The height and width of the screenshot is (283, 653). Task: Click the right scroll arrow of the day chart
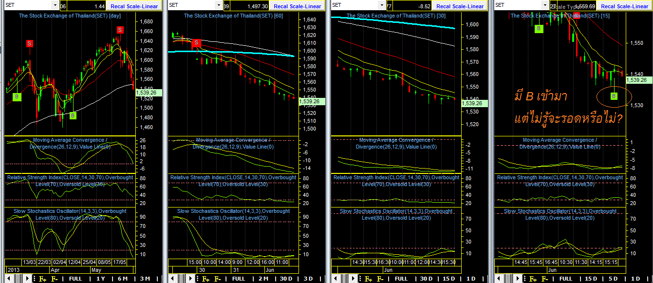click(x=27, y=279)
